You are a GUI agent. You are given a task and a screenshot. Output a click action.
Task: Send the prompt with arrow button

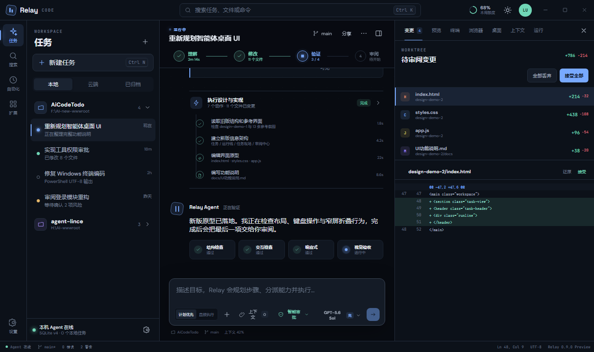(373, 314)
